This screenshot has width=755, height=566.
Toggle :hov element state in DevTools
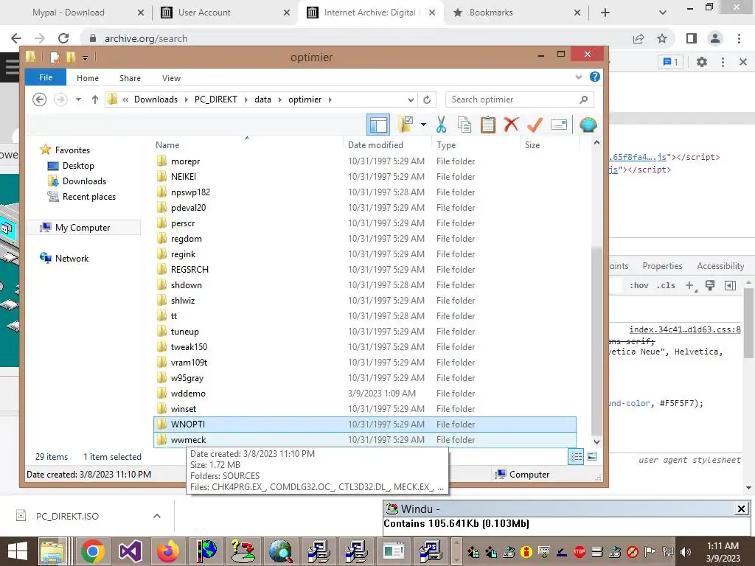coord(639,285)
